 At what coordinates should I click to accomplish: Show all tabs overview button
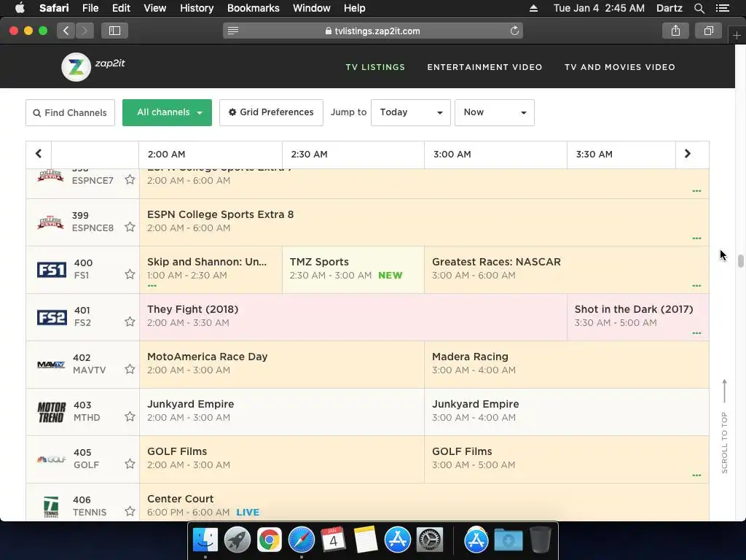[708, 31]
